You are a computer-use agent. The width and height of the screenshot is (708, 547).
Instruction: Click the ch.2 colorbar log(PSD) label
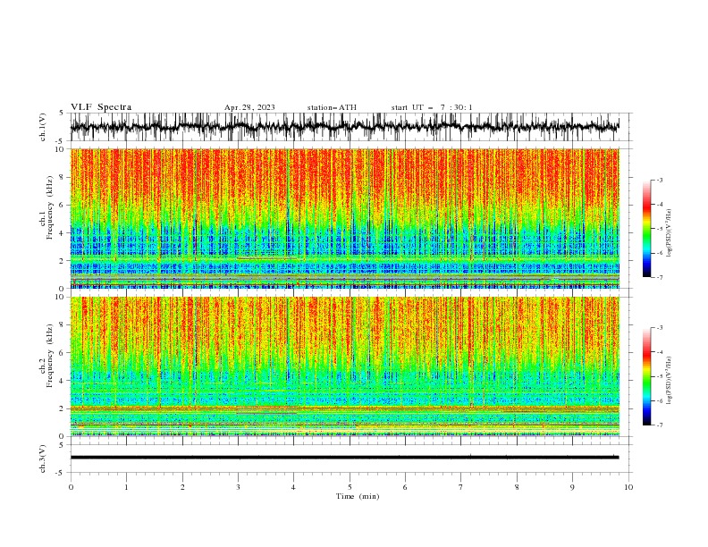[x=670, y=381]
